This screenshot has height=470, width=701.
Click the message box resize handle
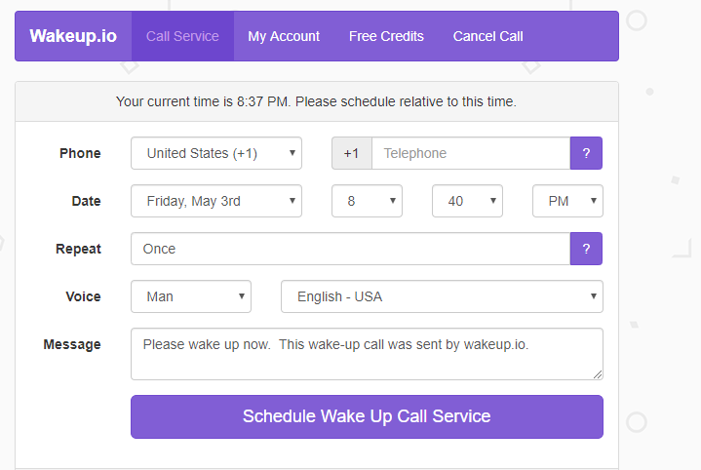pos(598,374)
